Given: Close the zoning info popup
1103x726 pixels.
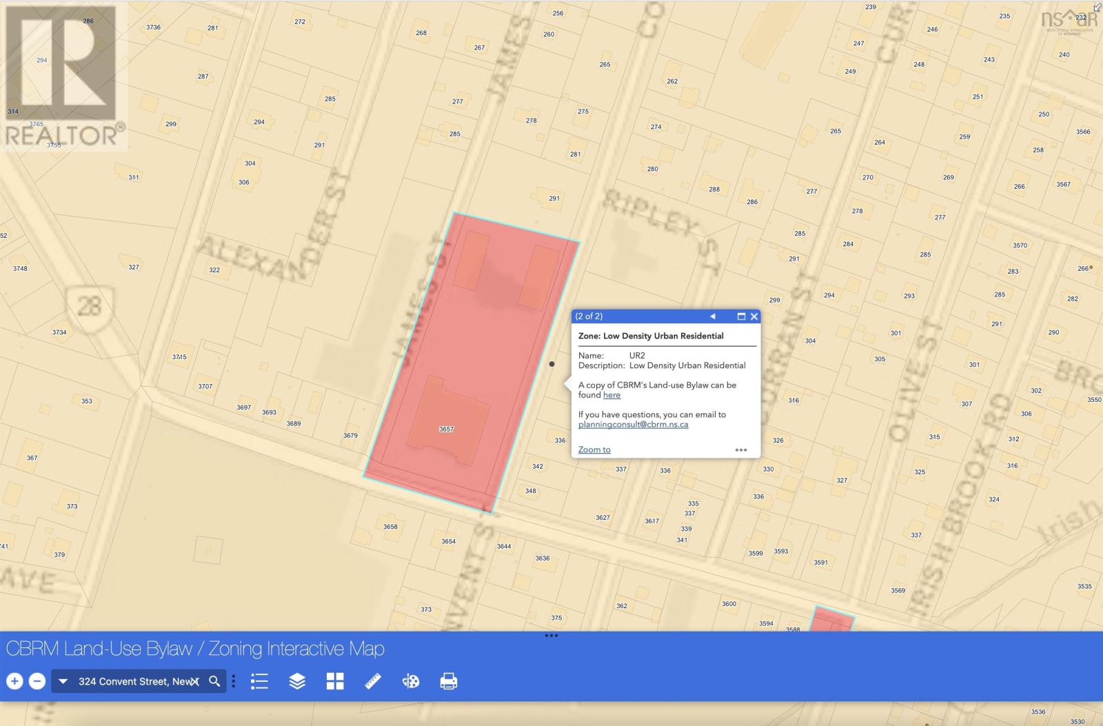Looking at the screenshot, I should pyautogui.click(x=754, y=316).
